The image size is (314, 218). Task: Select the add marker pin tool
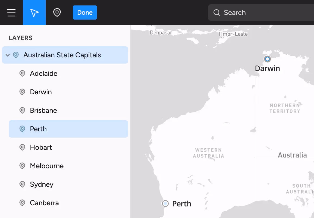coord(57,12)
